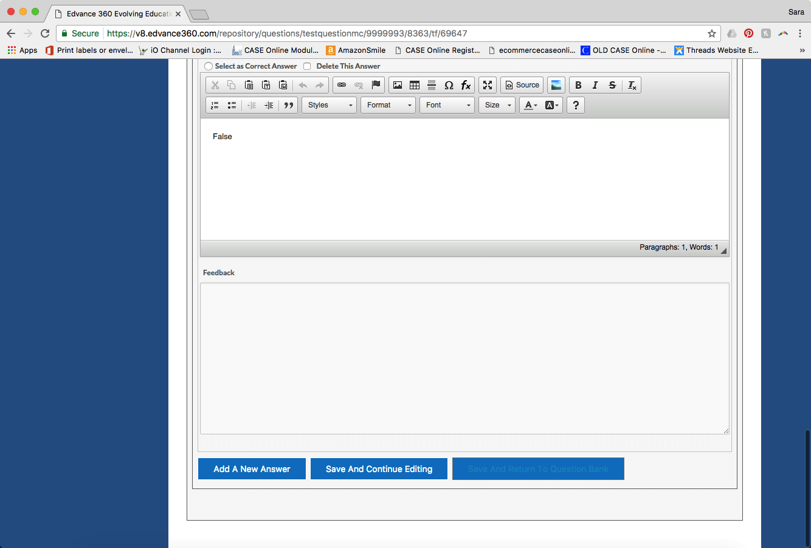811x548 pixels.
Task: Click the Insert Image icon in editor toolbar
Action: coord(398,85)
